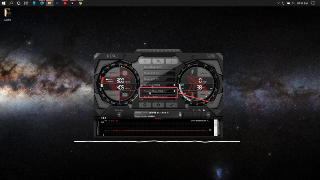
Task: Click the GeForce GTX 1650 Ti text
Action: (x=158, y=112)
